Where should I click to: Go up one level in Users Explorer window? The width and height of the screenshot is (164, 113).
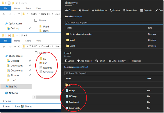pyautogui.click(x=19, y=14)
